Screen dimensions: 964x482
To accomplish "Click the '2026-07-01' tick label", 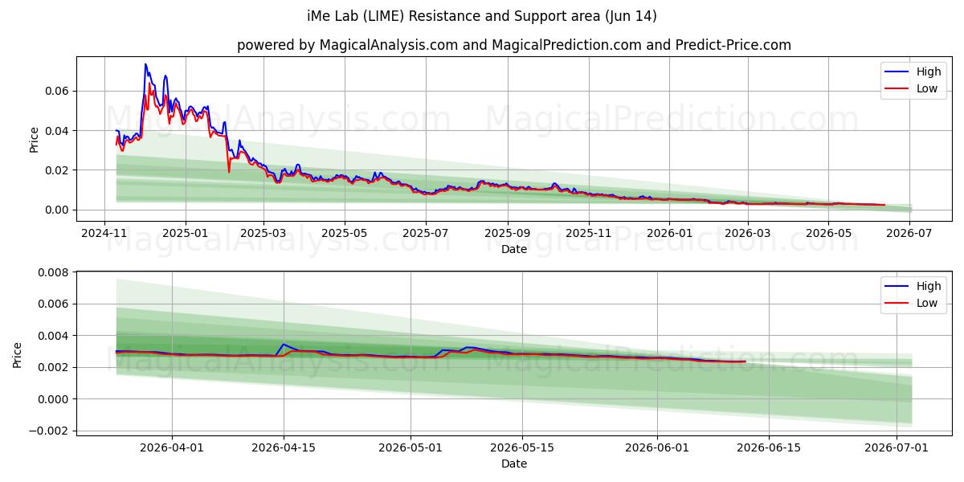I will point(896,447).
